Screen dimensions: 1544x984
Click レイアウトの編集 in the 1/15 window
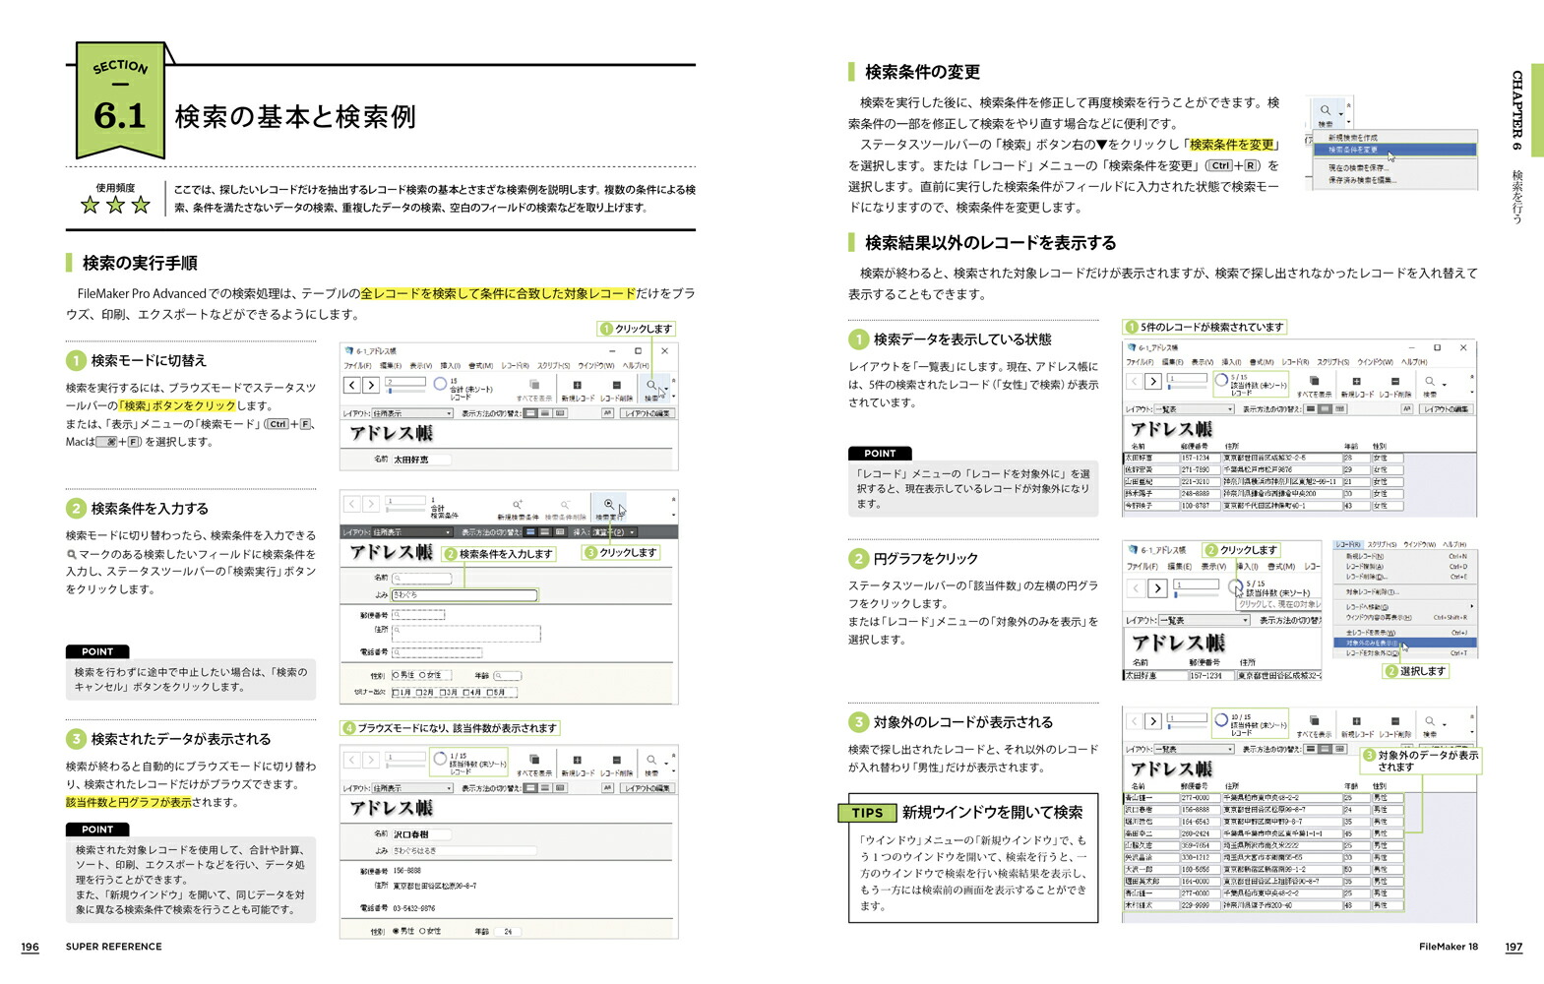click(647, 788)
